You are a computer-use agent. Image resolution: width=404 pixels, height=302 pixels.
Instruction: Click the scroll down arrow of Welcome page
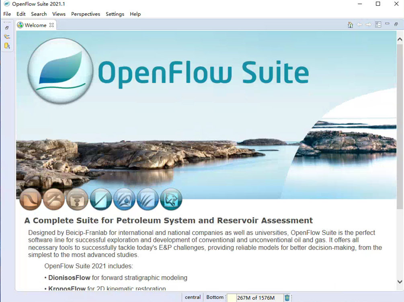(x=400, y=281)
